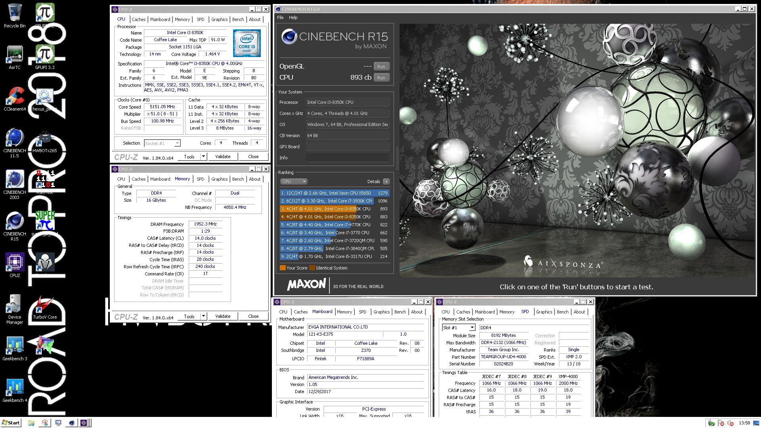Open the CINEBENCH 2003 desktop shortcut

pos(15,184)
